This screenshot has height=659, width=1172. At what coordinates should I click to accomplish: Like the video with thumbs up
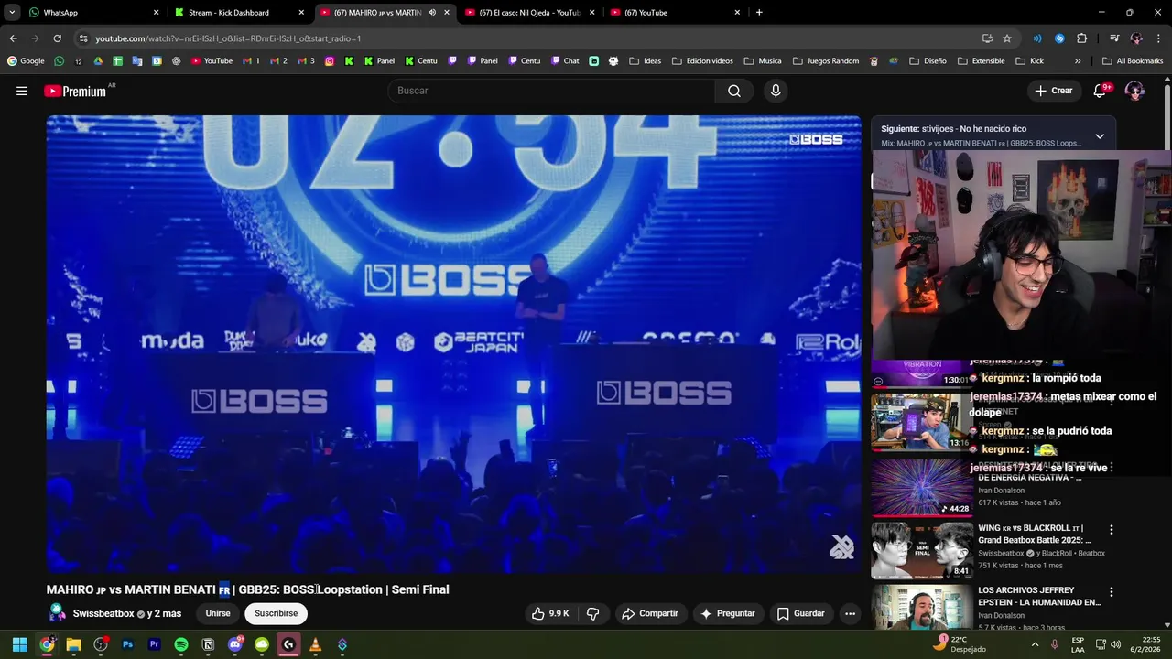coord(550,613)
